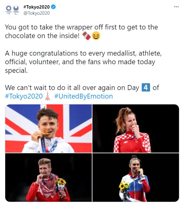
Task: Click the Tokyo Tower emoji after hashtag
Action: pos(48,96)
